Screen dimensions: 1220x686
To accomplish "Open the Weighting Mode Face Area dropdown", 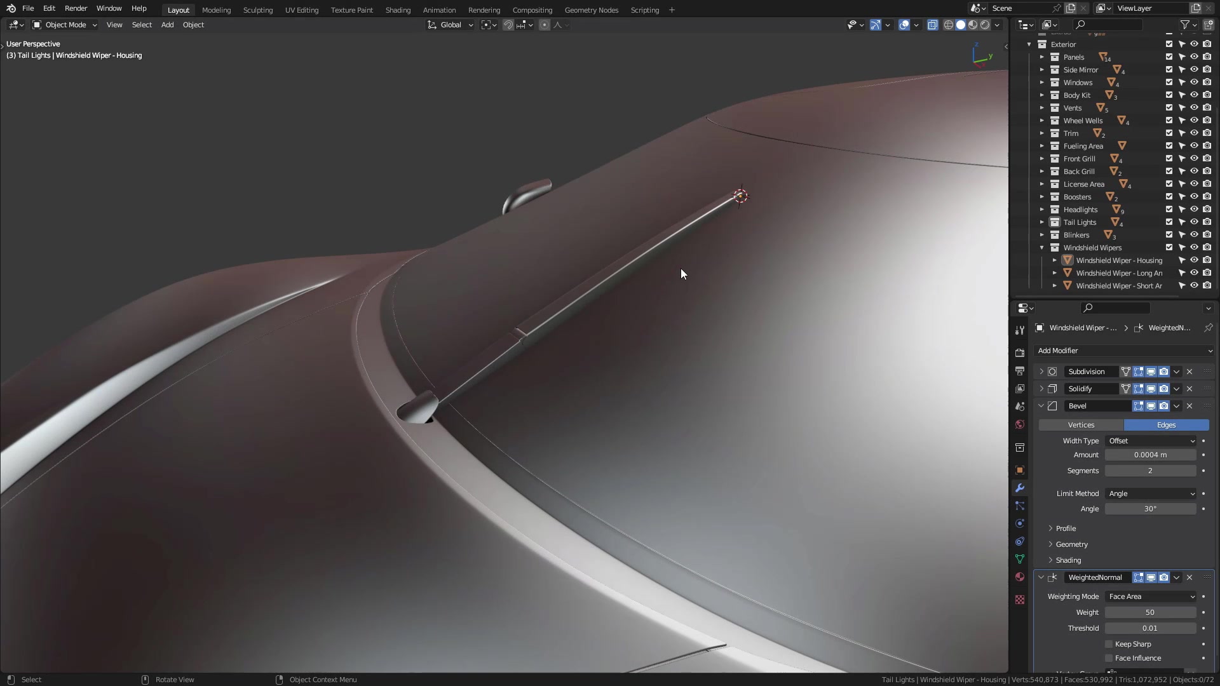I will (x=1151, y=596).
